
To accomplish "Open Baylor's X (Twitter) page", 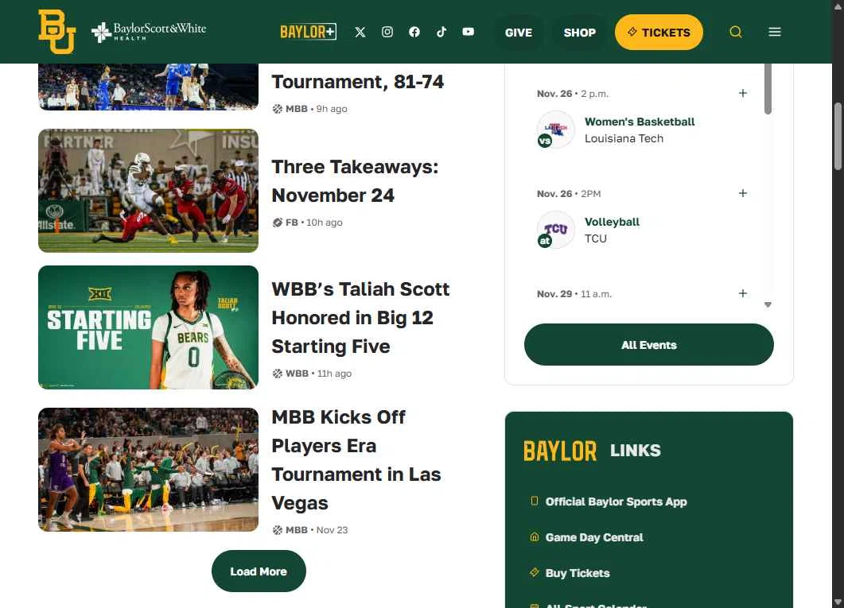I will [360, 33].
